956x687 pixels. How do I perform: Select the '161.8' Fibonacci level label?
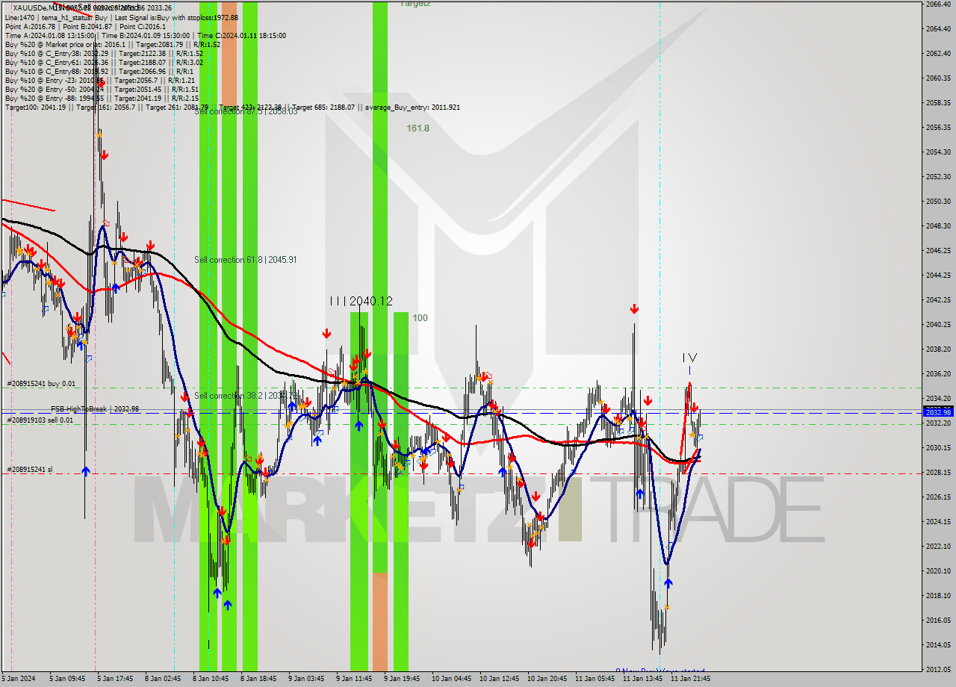(x=418, y=128)
